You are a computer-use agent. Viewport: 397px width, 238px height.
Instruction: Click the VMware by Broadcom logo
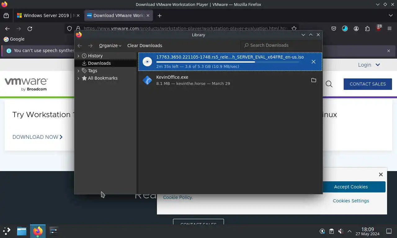(26, 84)
